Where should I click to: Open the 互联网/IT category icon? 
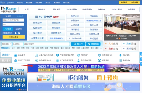click(x=79, y=55)
